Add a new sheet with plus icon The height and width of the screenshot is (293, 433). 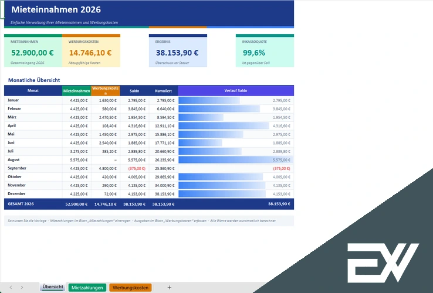coord(170,288)
